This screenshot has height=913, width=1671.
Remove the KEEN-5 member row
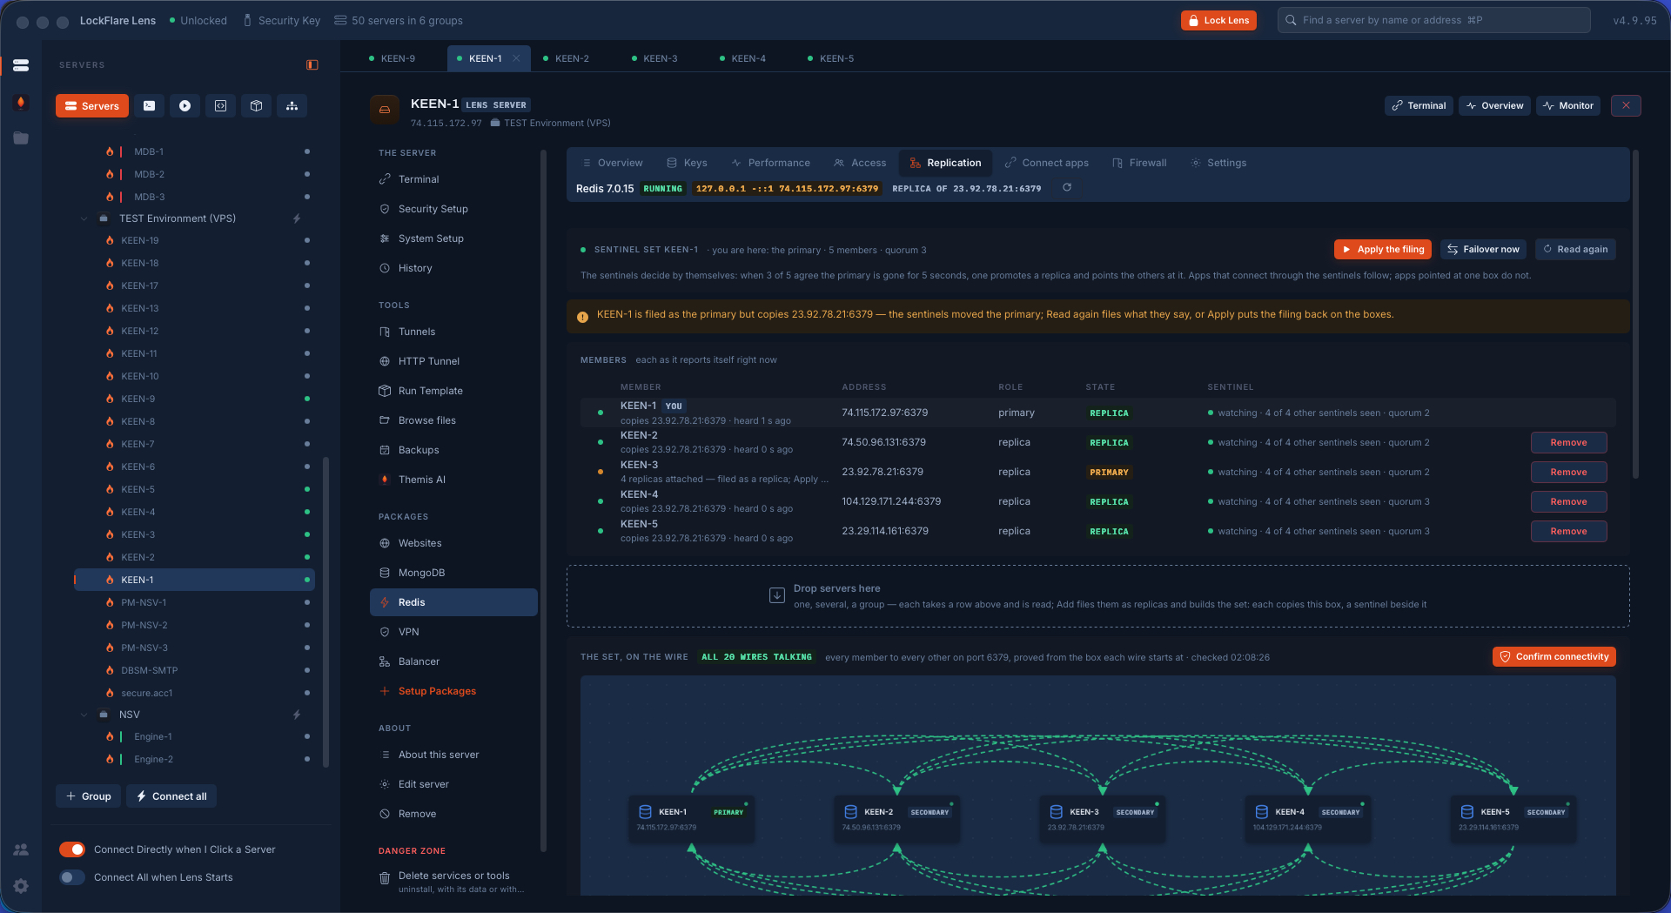click(x=1568, y=531)
